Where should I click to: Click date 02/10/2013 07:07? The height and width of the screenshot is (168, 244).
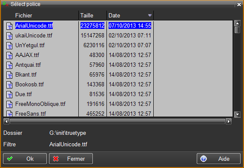pos(130,45)
